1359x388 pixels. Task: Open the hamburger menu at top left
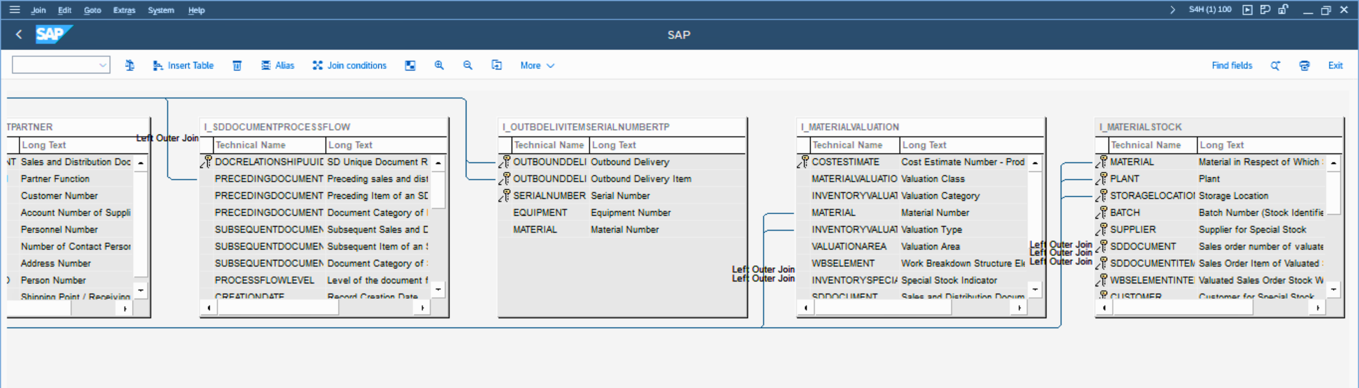coord(15,9)
